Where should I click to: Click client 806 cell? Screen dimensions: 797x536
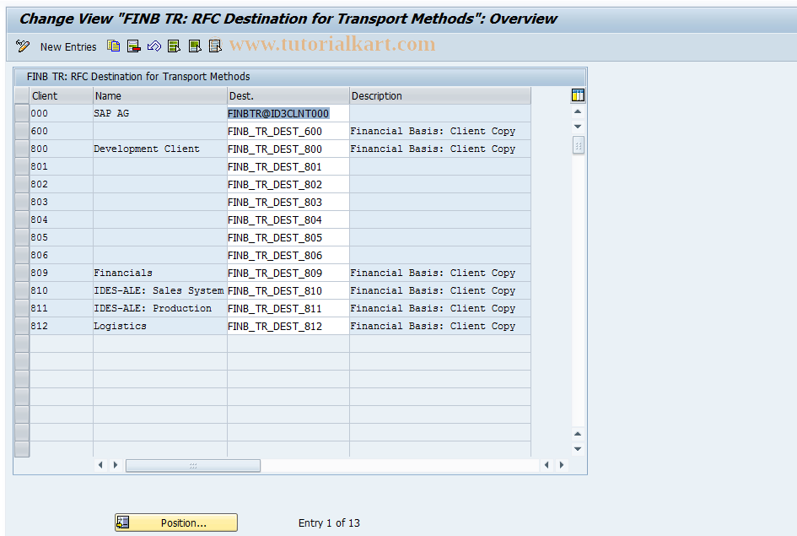click(61, 255)
